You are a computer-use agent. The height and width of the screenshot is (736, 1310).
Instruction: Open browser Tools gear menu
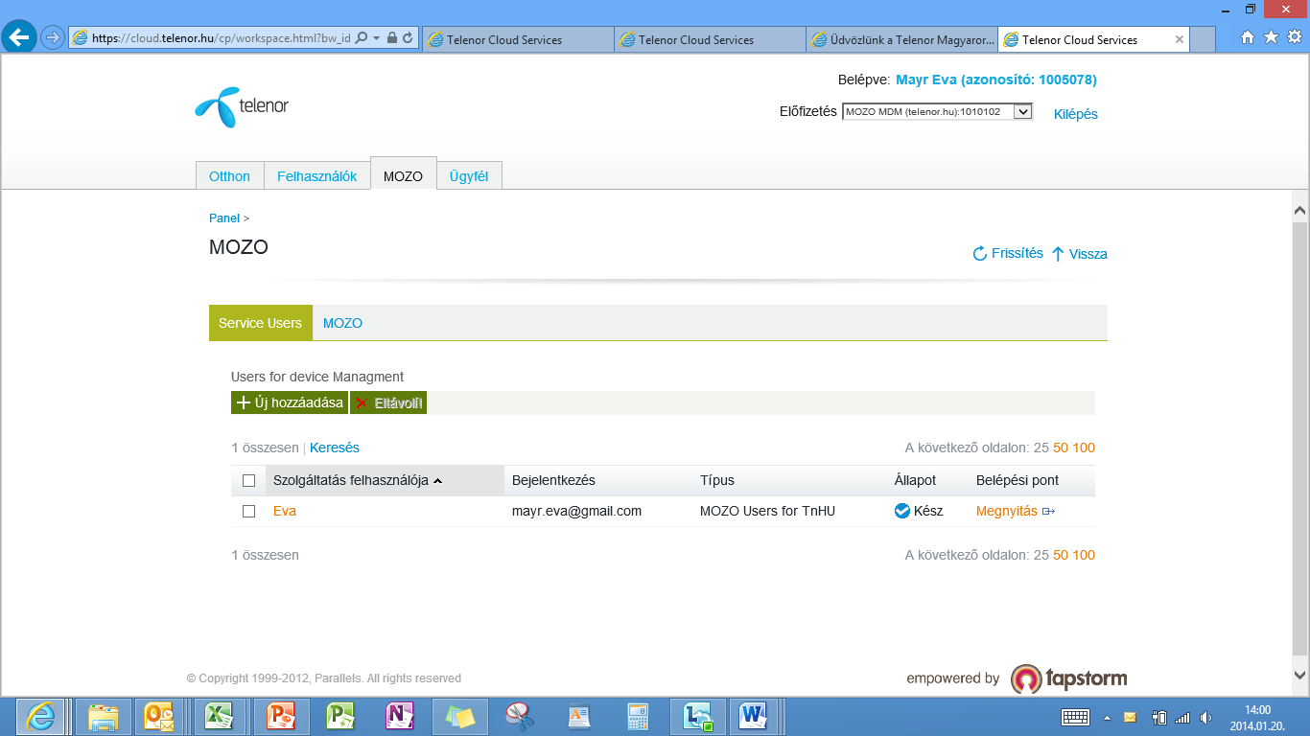tap(1294, 37)
